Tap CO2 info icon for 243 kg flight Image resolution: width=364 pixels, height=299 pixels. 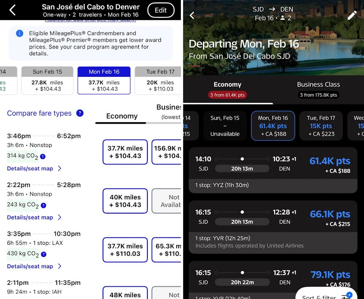coord(43,205)
